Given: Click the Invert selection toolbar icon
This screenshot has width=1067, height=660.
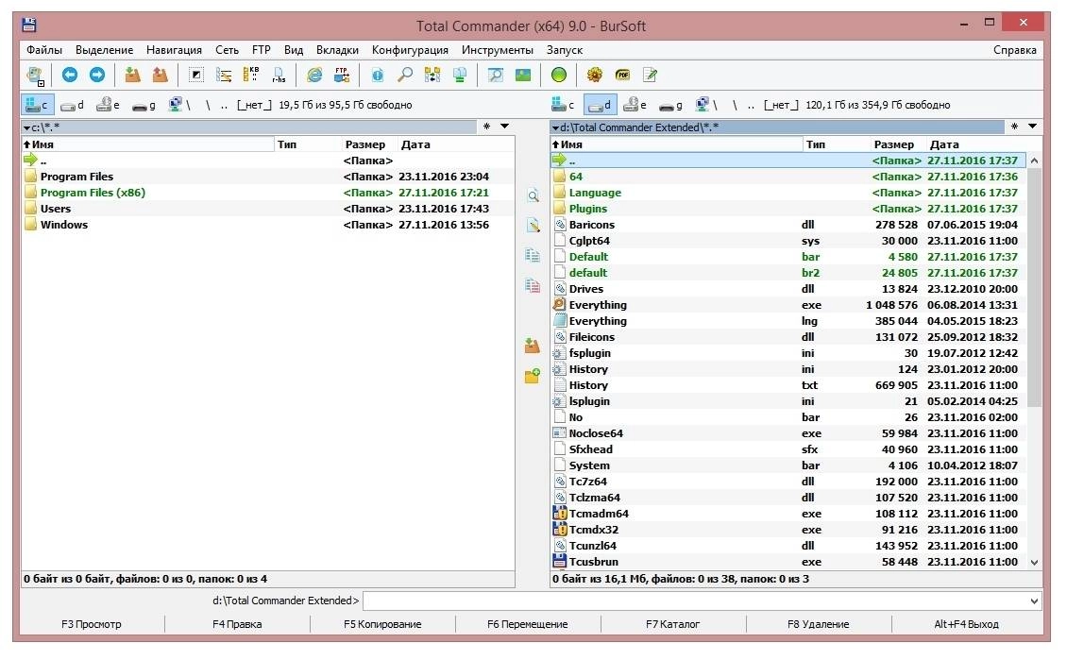Looking at the screenshot, I should point(196,75).
